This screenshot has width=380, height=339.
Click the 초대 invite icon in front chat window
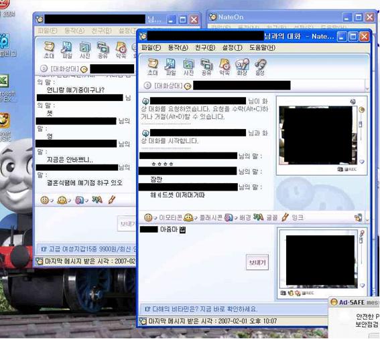153,67
